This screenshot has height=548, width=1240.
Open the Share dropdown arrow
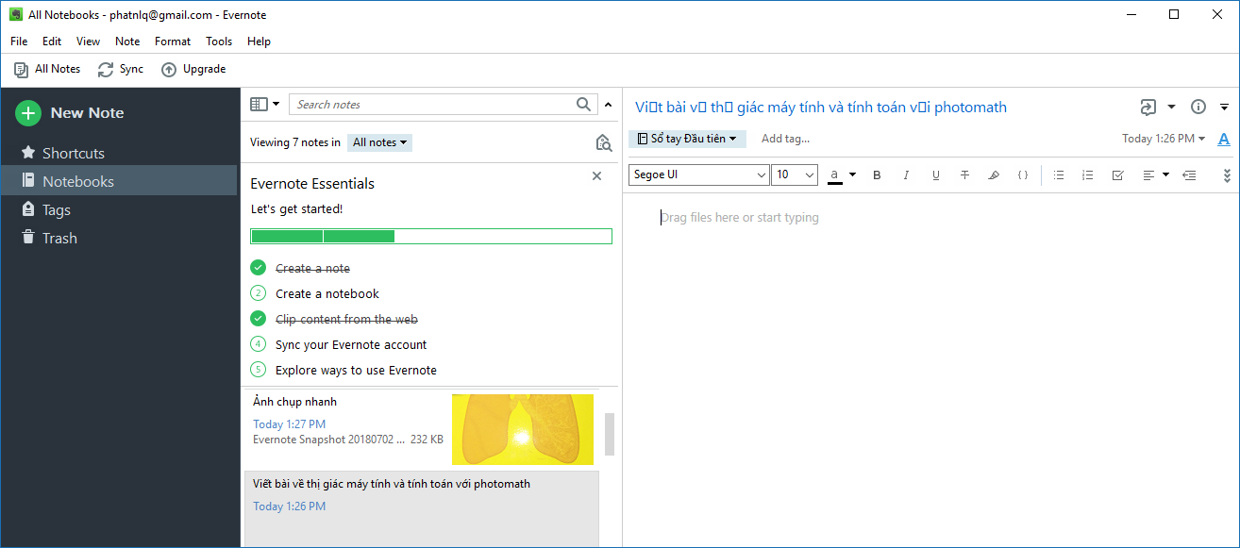click(x=1171, y=108)
